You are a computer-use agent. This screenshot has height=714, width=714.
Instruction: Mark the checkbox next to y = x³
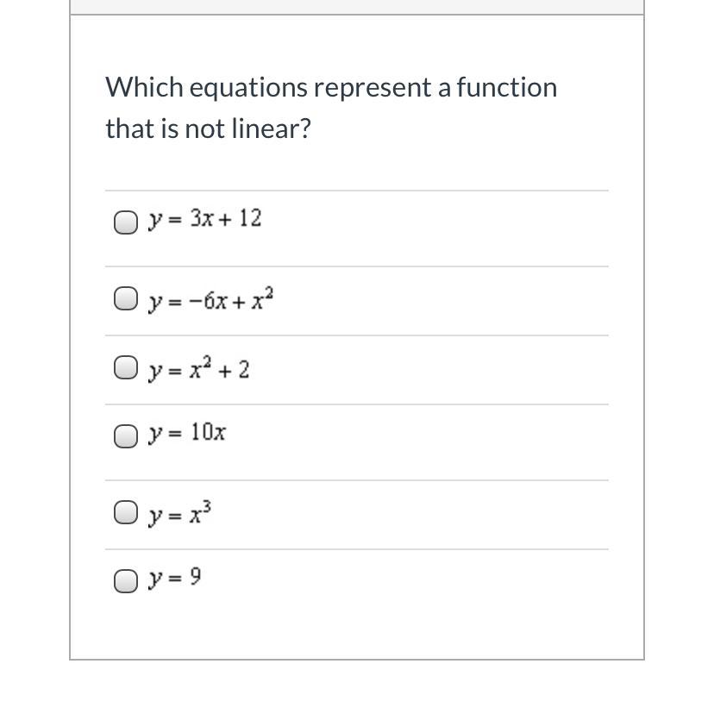[126, 513]
